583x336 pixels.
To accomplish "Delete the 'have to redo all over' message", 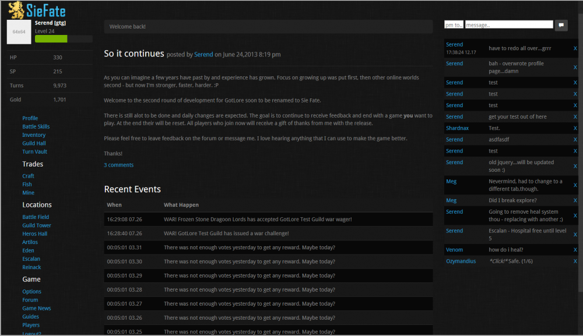I will pos(575,48).
